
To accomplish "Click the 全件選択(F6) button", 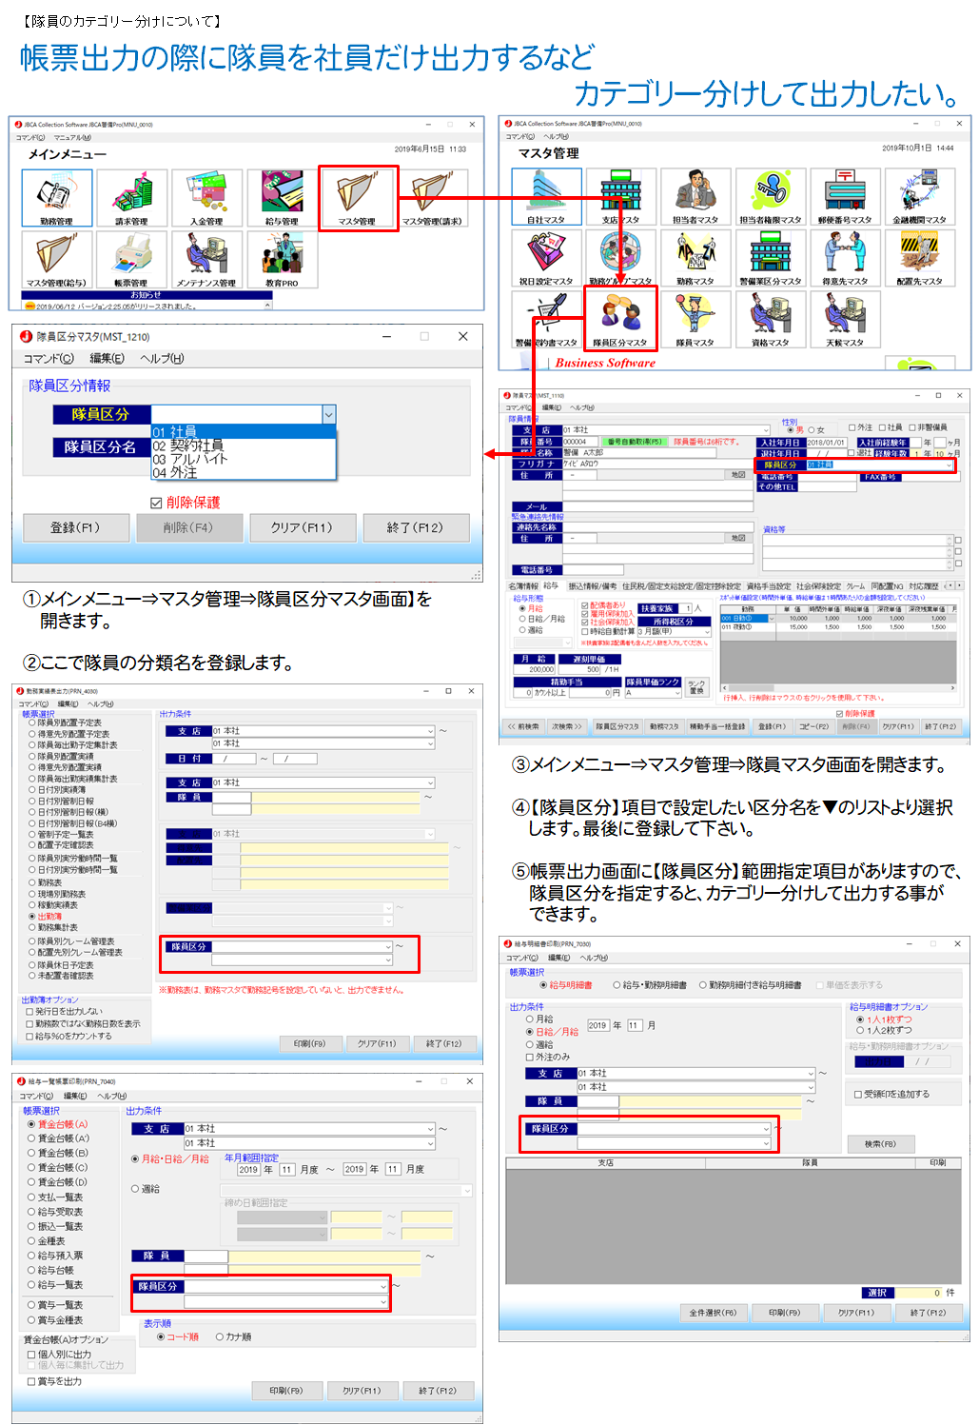I will pos(713,1313).
